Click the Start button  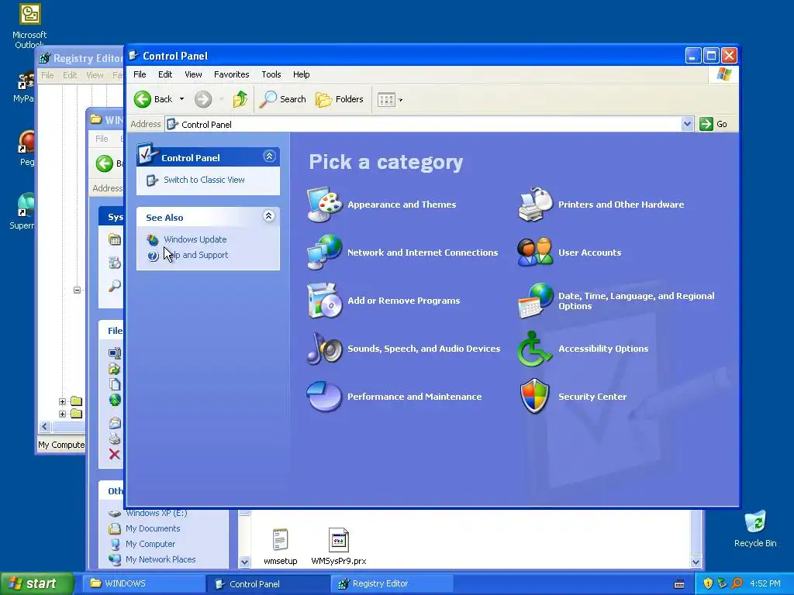tap(36, 583)
